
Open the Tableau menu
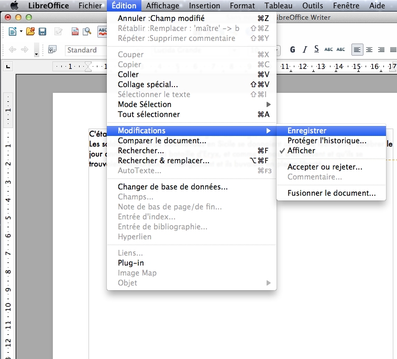[x=279, y=6]
